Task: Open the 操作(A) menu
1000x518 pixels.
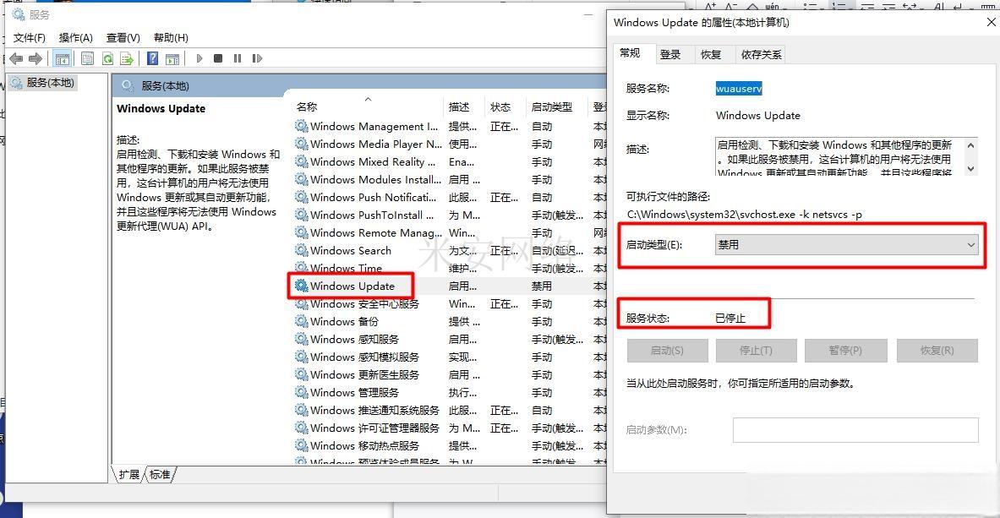Action: [76, 38]
